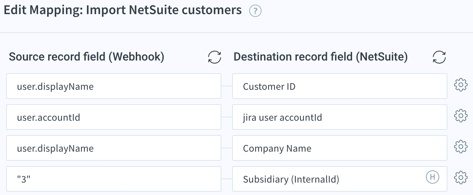
Task: Edit the Customer ID destination field
Action: (x=340, y=86)
